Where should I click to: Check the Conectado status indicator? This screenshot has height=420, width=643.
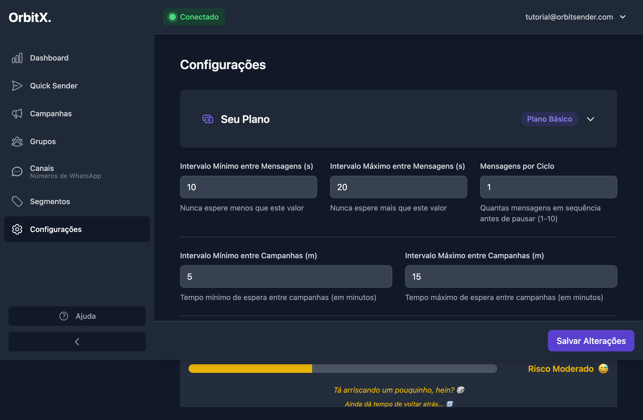193,17
